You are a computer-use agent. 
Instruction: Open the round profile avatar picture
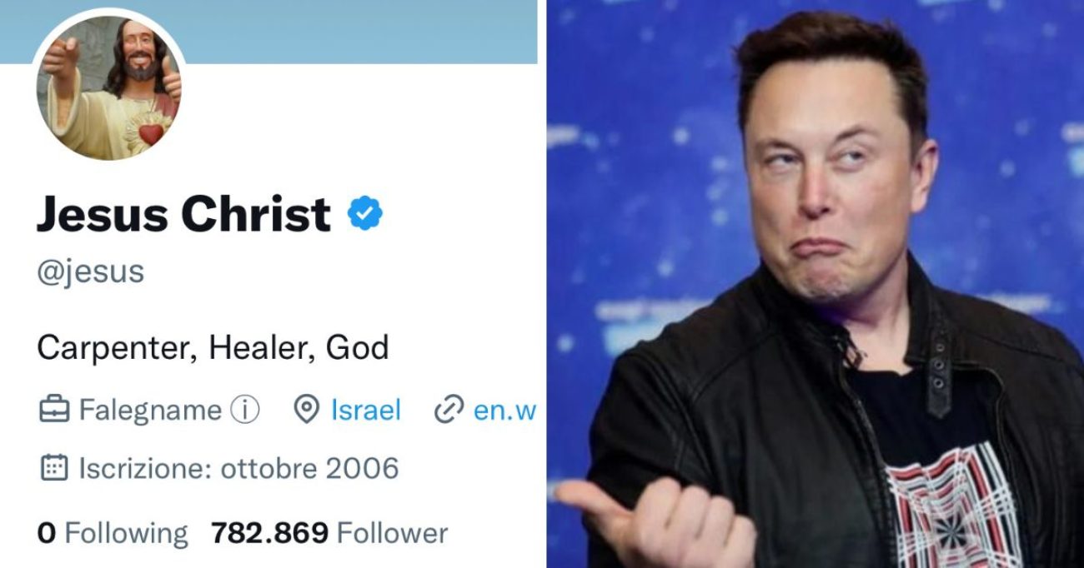(109, 87)
